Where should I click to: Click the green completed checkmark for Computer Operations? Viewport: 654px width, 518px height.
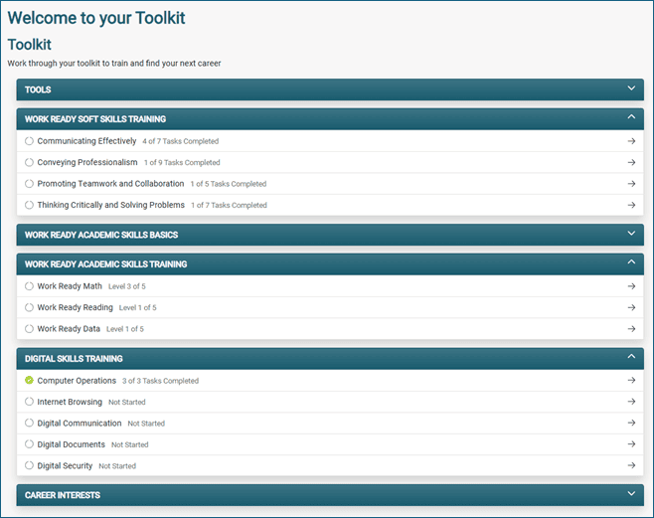point(29,380)
